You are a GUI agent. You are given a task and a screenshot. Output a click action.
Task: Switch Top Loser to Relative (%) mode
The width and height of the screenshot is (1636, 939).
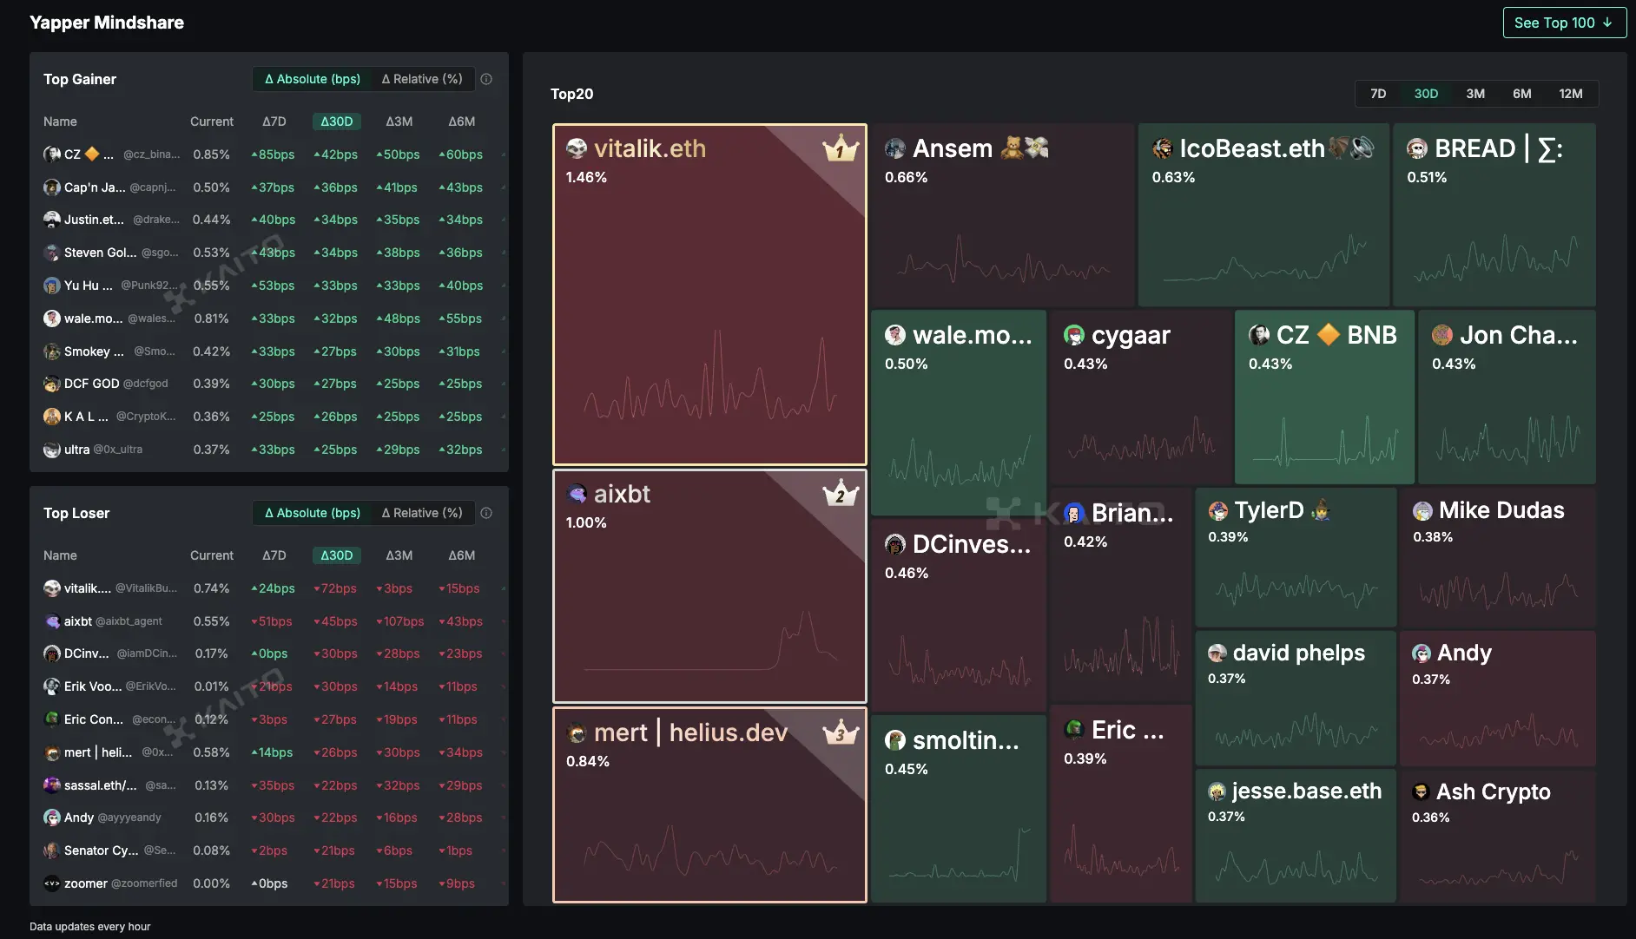(x=422, y=513)
